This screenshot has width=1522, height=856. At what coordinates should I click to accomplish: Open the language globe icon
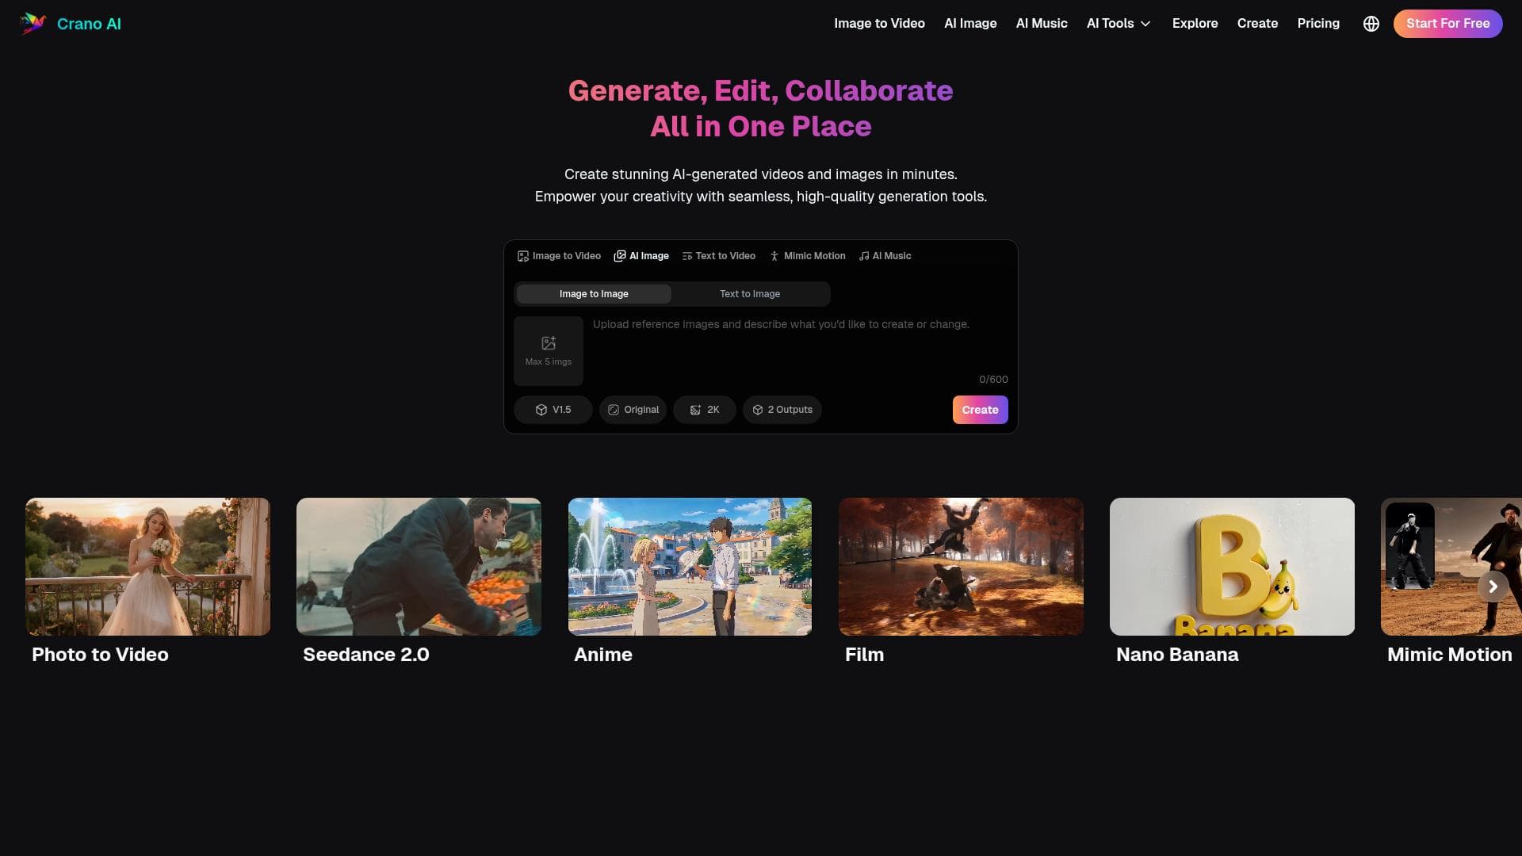coord(1371,24)
